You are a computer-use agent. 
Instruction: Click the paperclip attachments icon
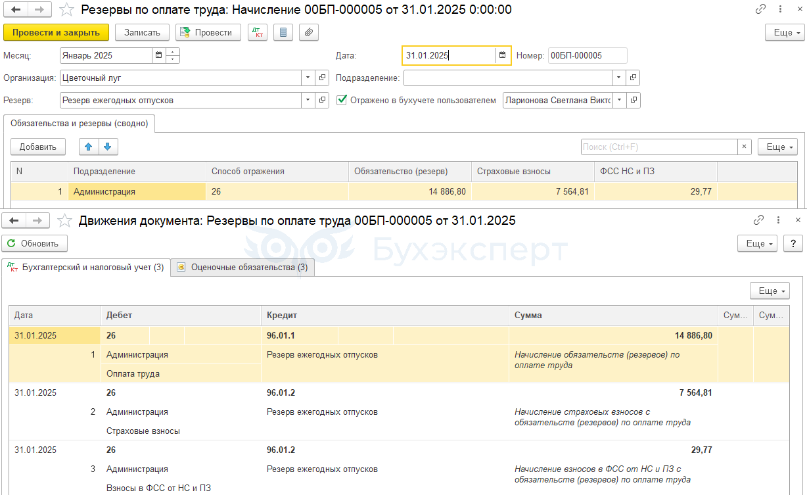[308, 32]
